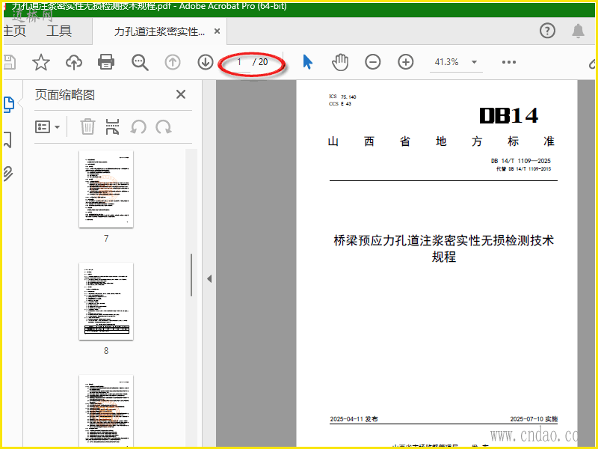
Task: Click the ICS 75.140 text
Action: [342, 97]
